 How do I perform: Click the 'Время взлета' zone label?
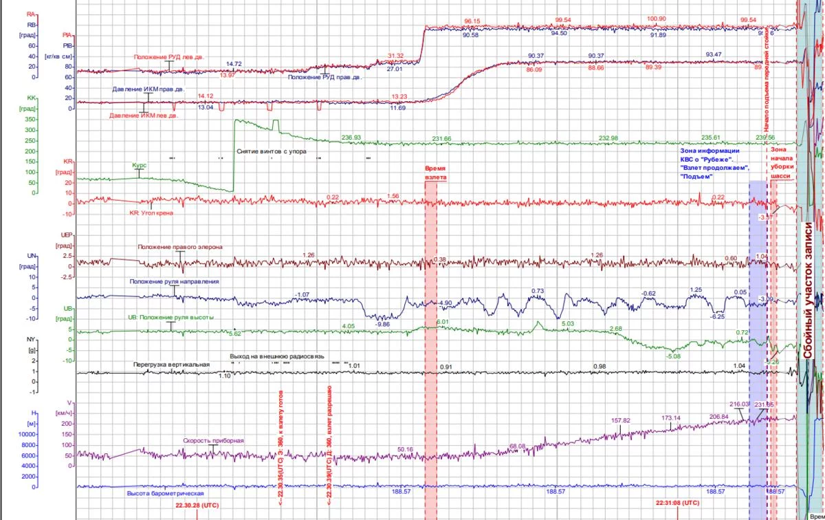436,173
